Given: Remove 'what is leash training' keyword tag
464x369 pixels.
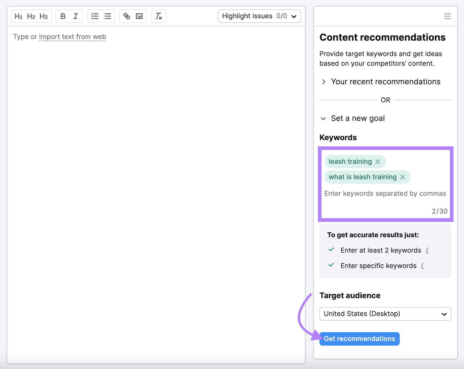Looking at the screenshot, I should coord(403,177).
